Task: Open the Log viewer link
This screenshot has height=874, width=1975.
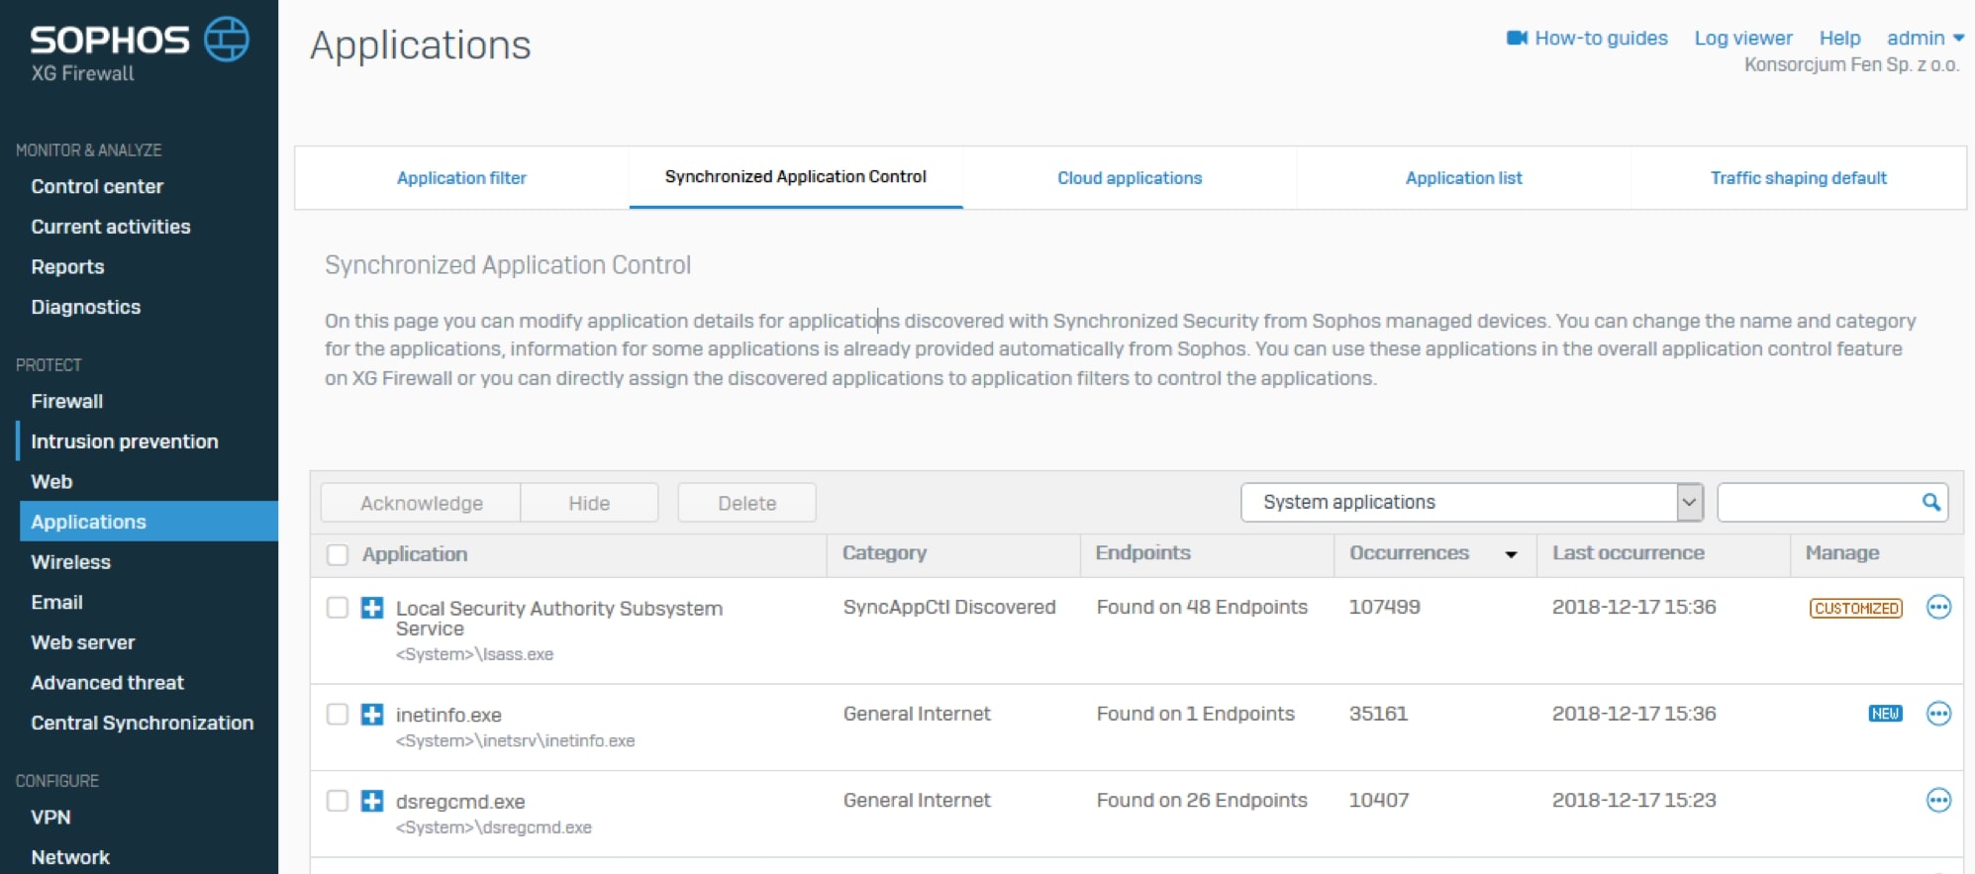Action: coord(1742,38)
